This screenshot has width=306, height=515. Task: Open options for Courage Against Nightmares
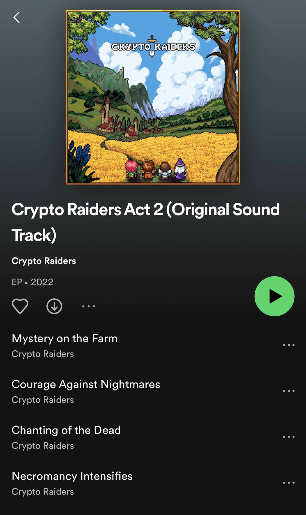point(289,391)
